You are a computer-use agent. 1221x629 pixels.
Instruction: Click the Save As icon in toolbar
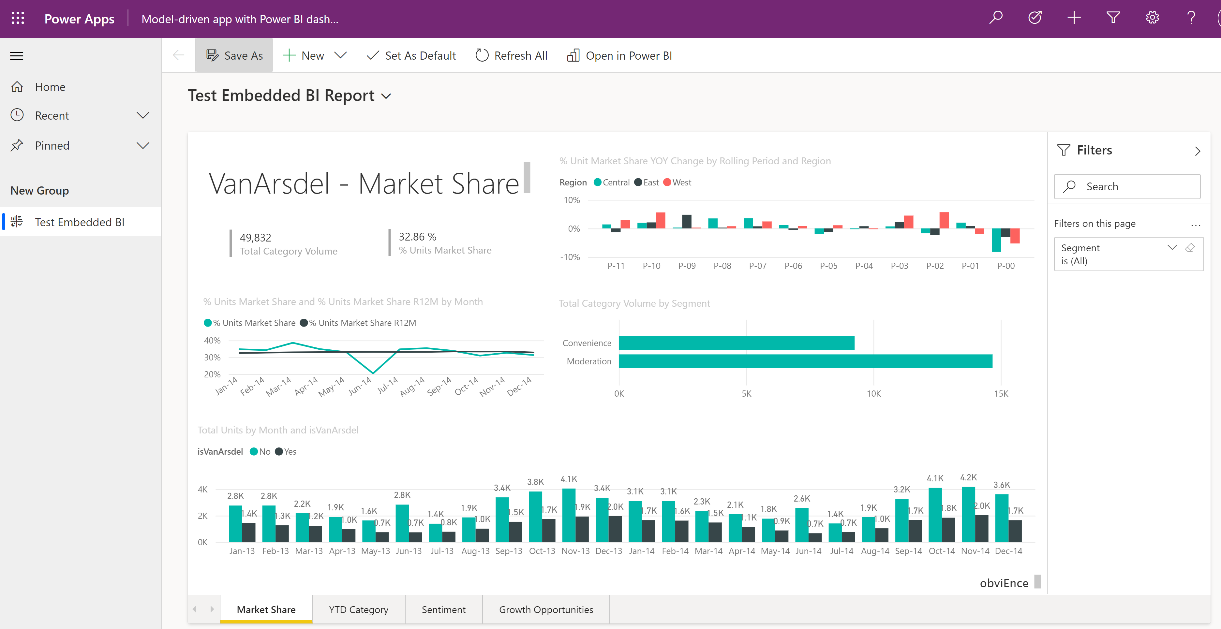point(212,54)
